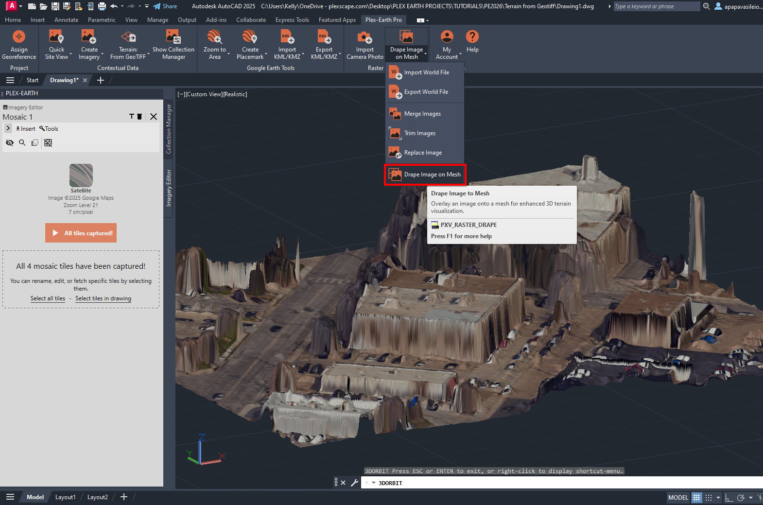Open the Annotate ribbon tab
Screen dimensions: 763x505
pyautogui.click(x=66, y=20)
